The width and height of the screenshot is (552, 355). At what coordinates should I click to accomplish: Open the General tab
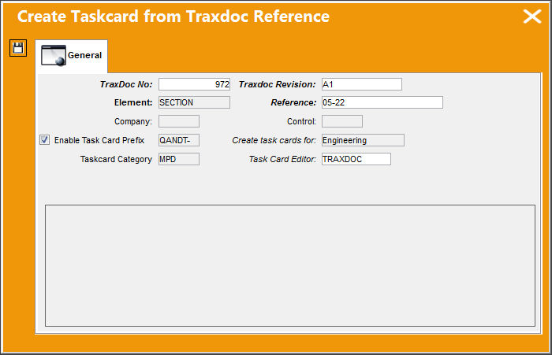(x=72, y=56)
